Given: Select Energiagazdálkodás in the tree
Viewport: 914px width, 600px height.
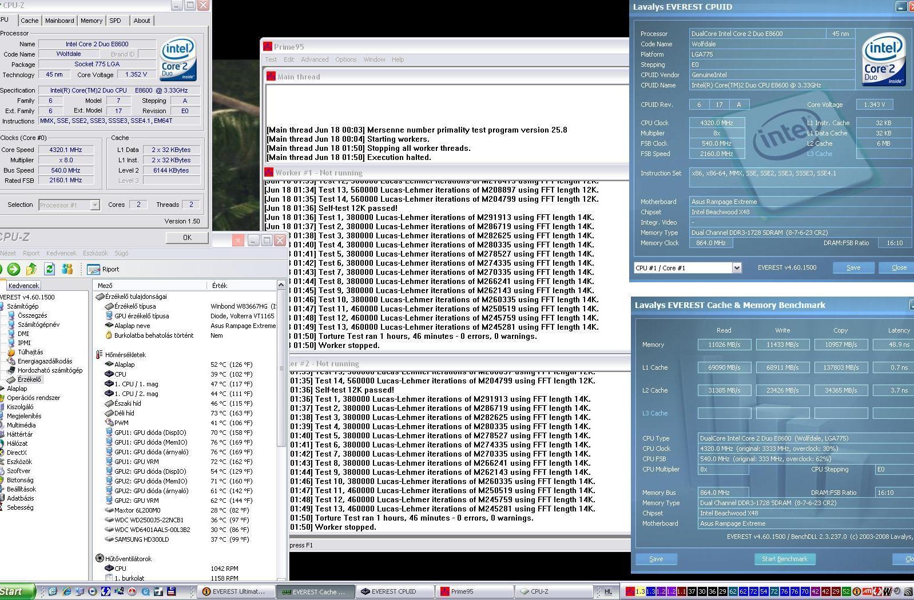Looking at the screenshot, I should 45,361.
